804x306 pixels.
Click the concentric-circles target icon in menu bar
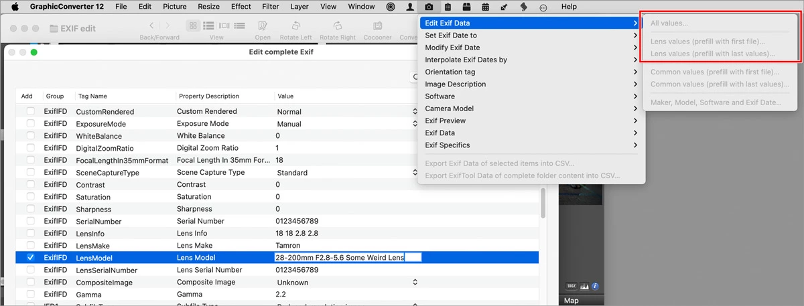pyautogui.click(x=391, y=7)
